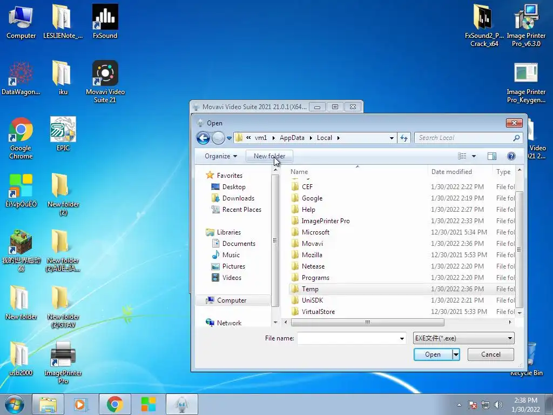Cancel the Open dialog

490,354
